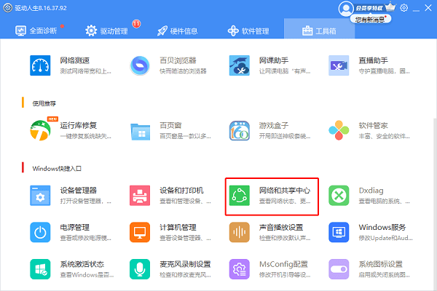The width and height of the screenshot is (437, 291).
Task: Switch to the 驱动管理 tab
Action: [x=106, y=31]
